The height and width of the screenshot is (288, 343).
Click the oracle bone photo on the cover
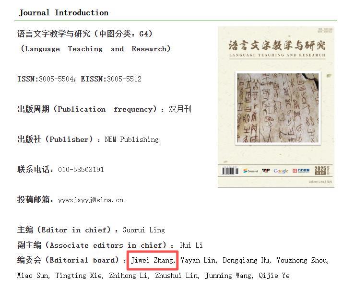click(276, 107)
